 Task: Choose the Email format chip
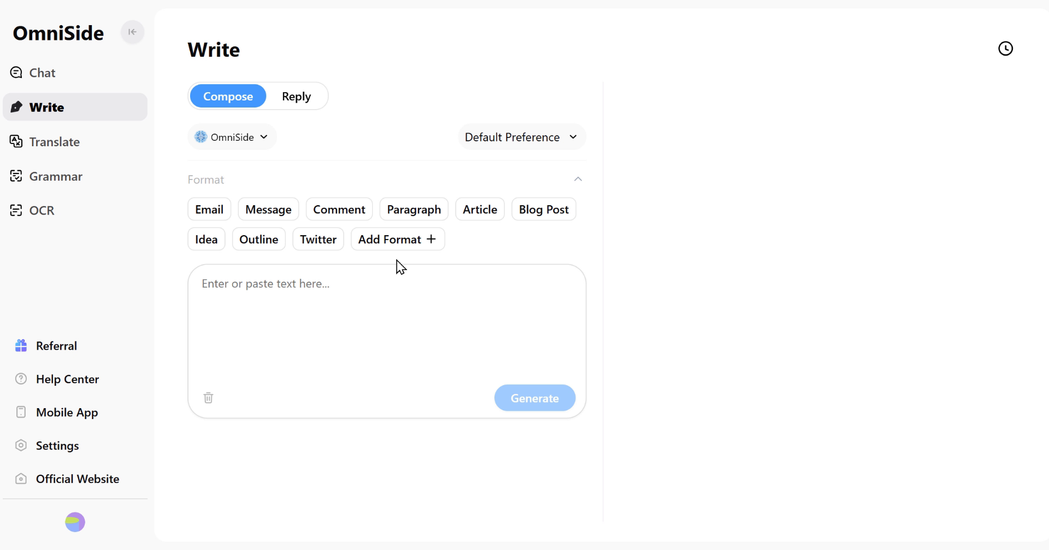coord(209,210)
